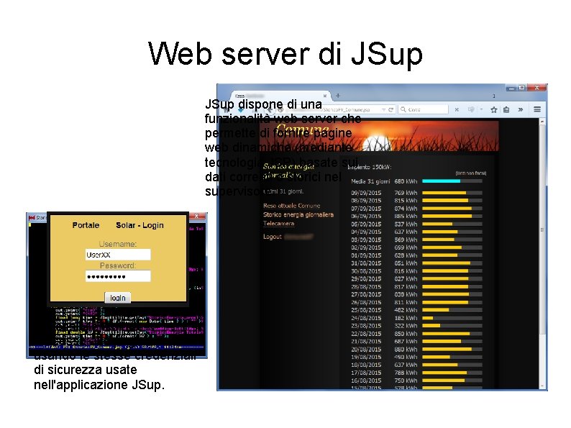Click the magnifier icon in search box

(403, 109)
